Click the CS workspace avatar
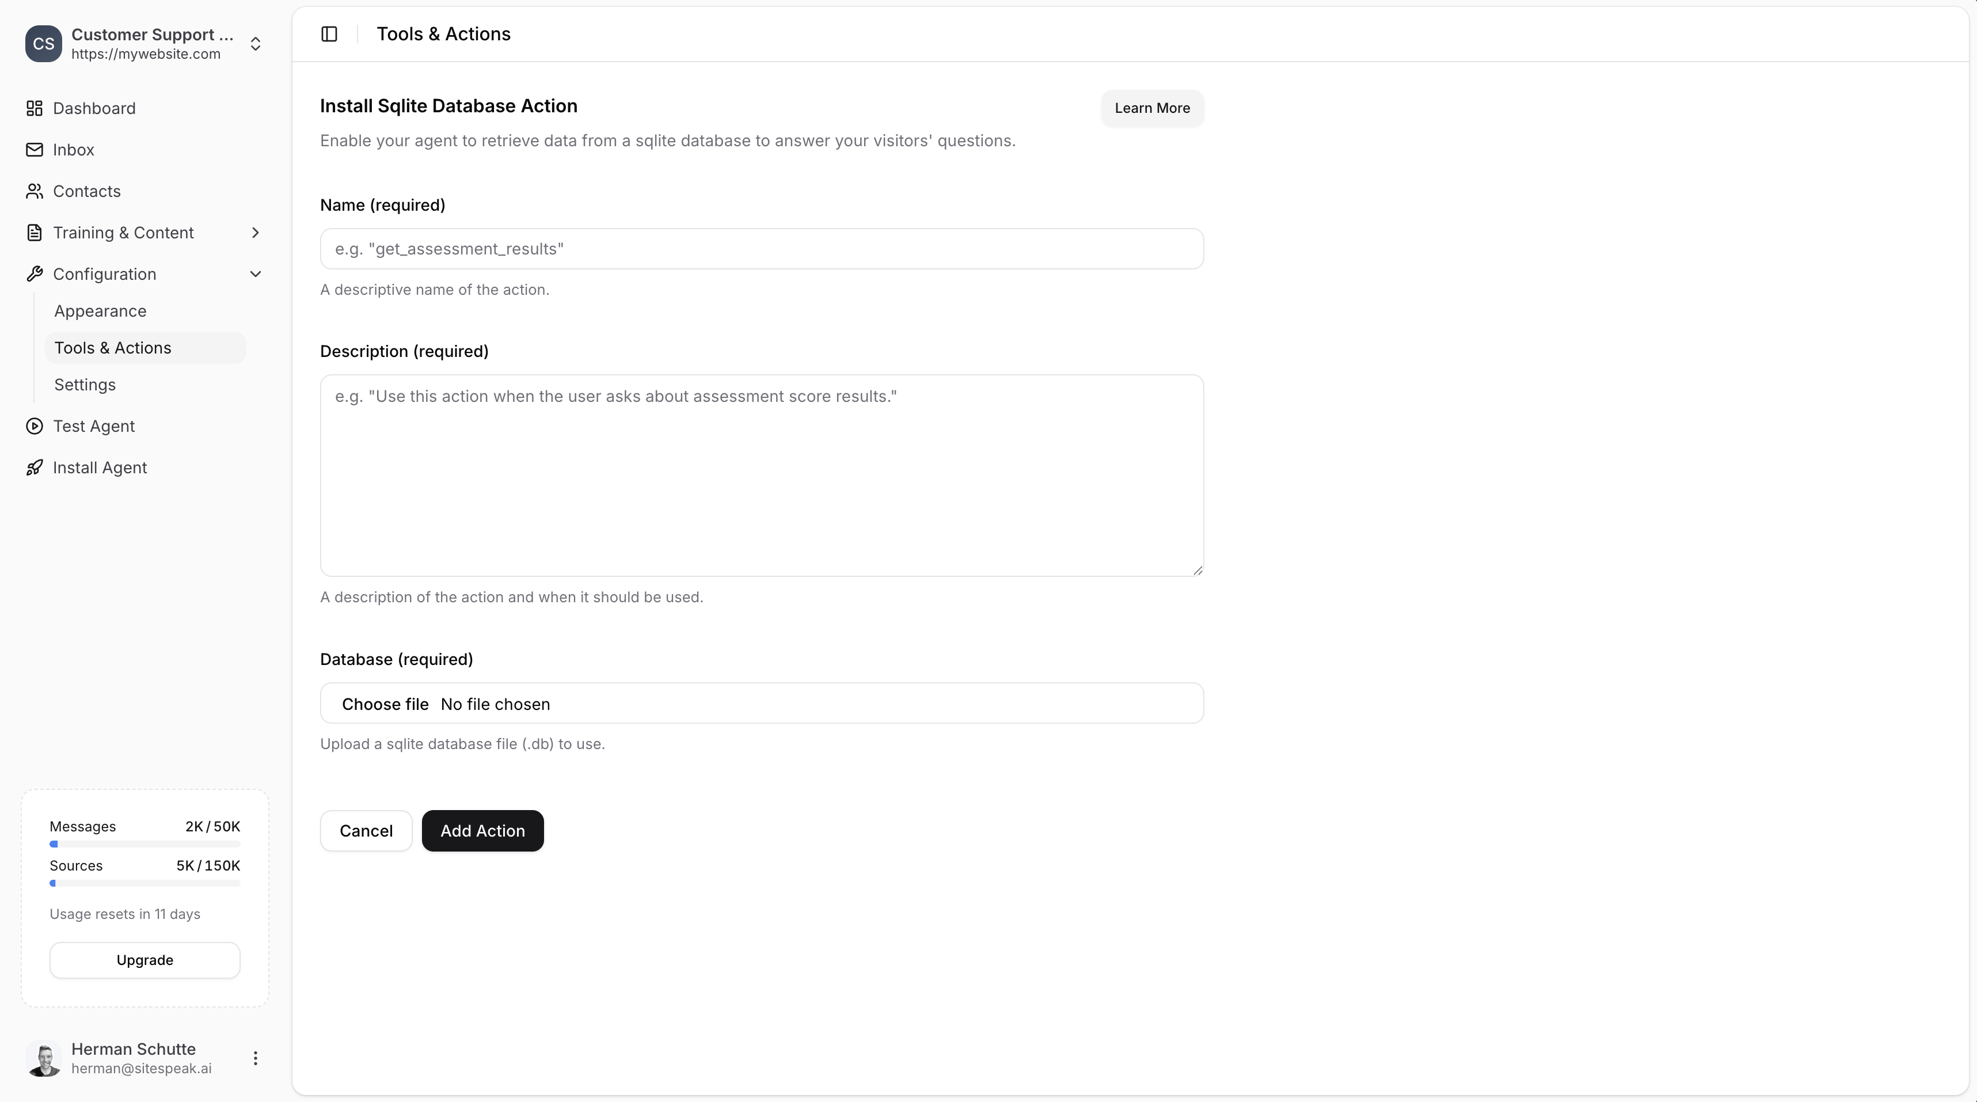1977x1102 pixels. pos(44,44)
